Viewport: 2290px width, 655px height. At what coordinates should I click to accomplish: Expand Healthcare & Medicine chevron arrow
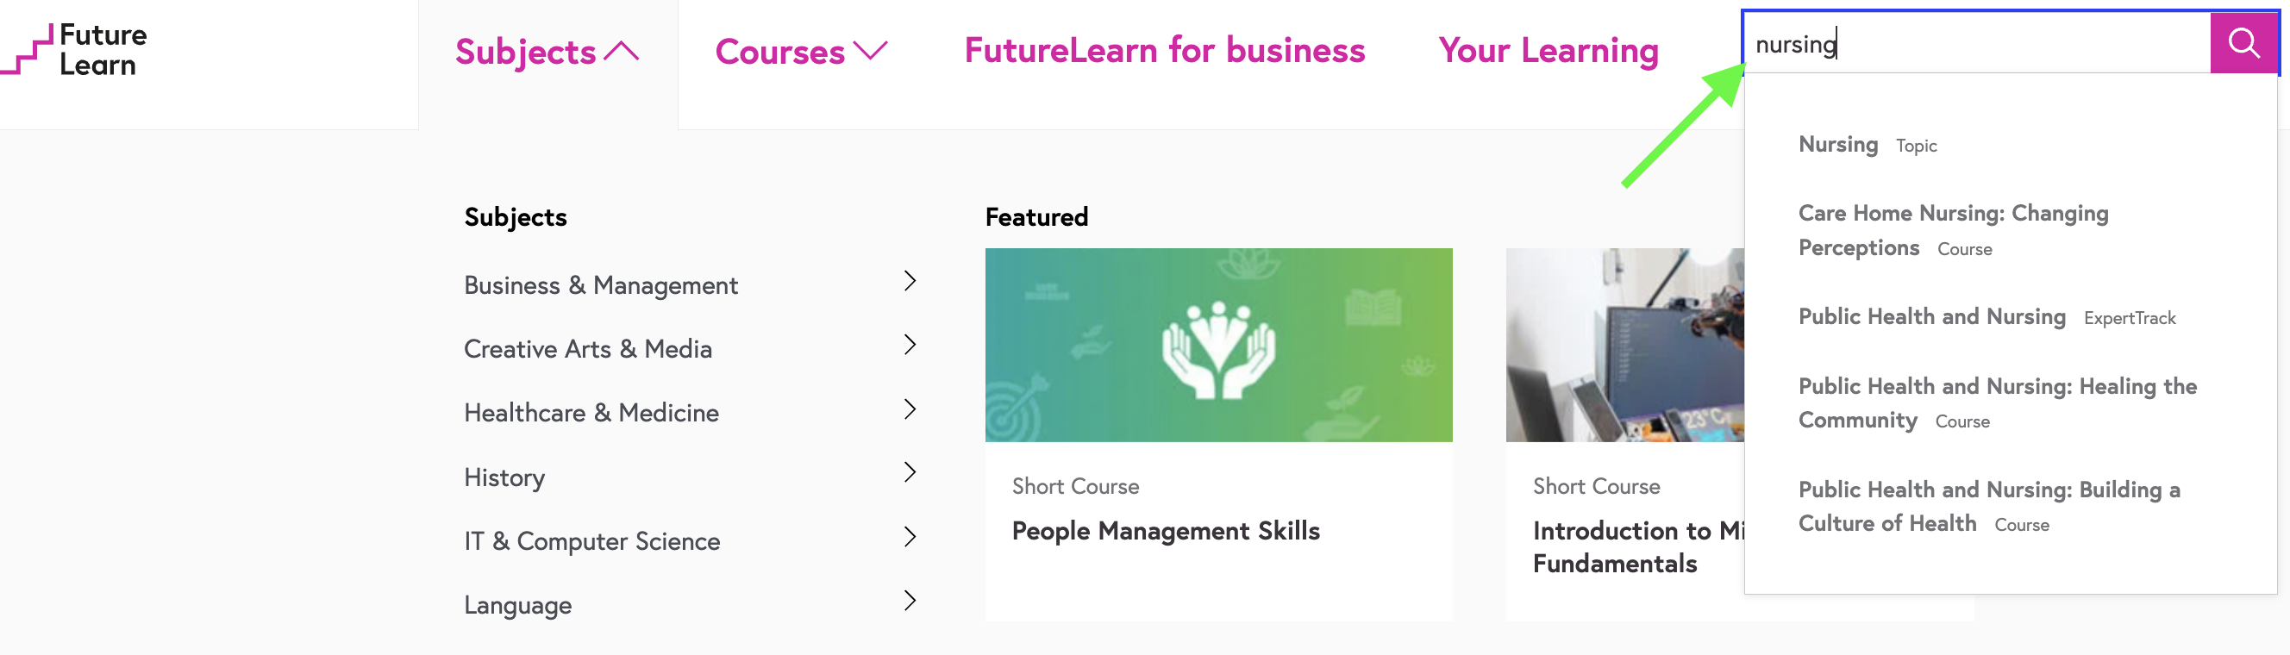click(910, 409)
